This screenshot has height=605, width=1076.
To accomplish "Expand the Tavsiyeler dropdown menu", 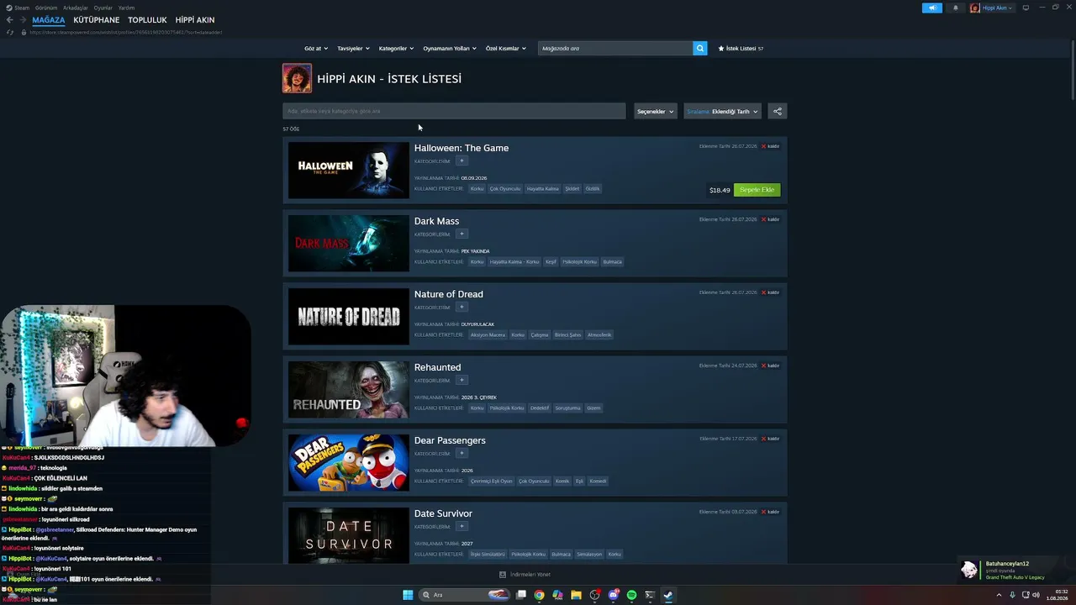I will click(x=353, y=49).
